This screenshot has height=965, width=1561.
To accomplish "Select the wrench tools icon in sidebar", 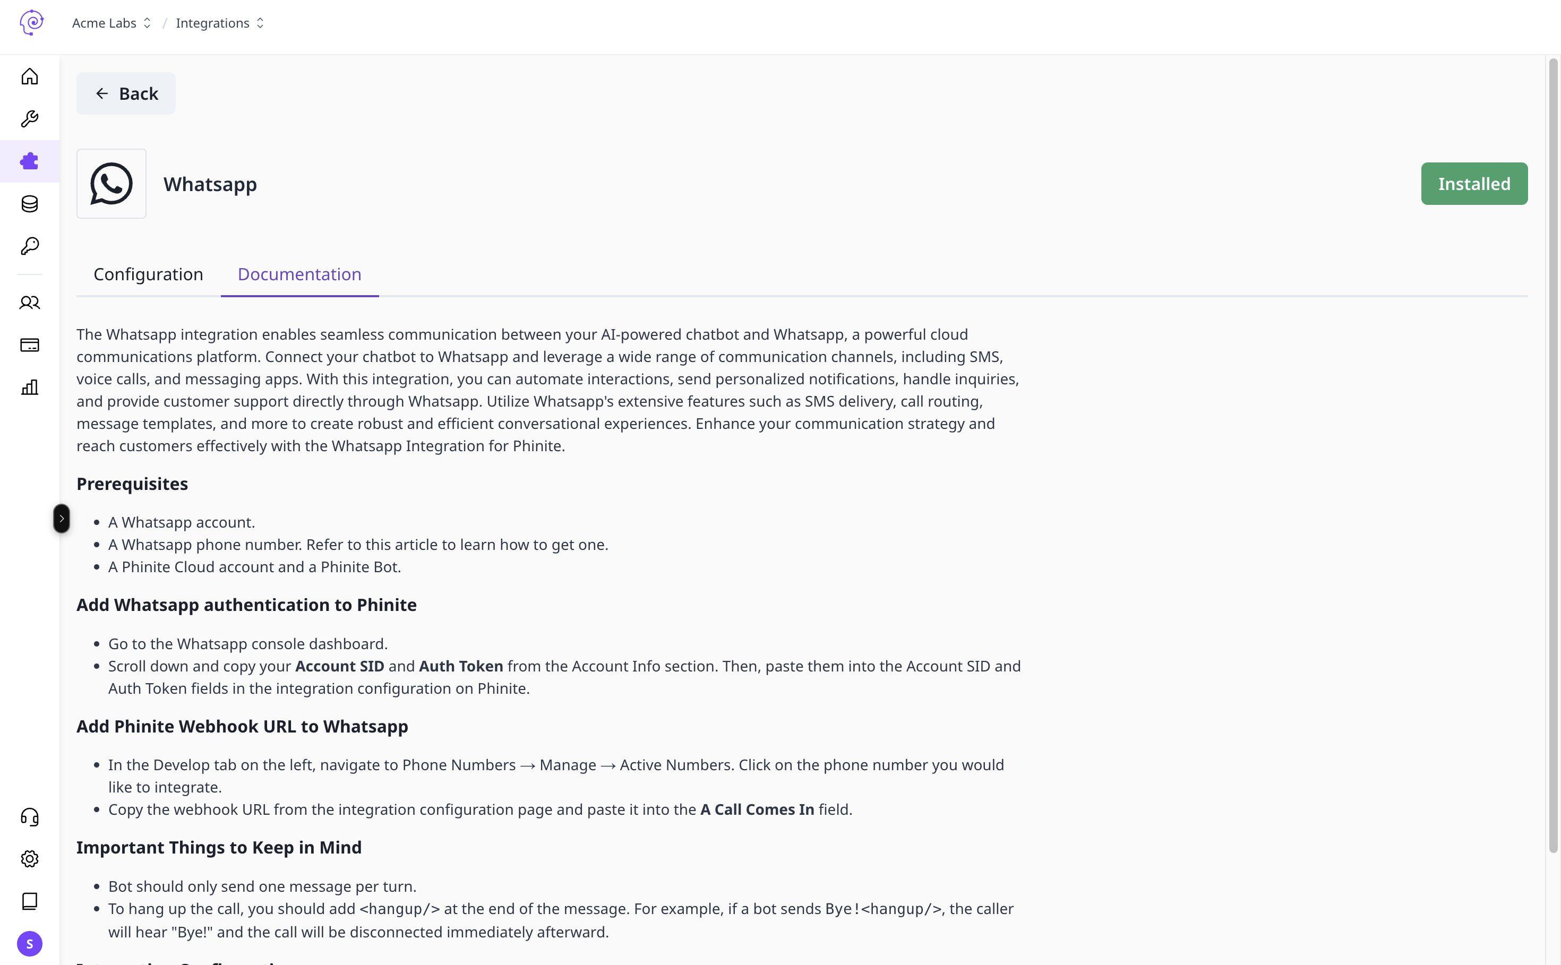I will point(29,119).
